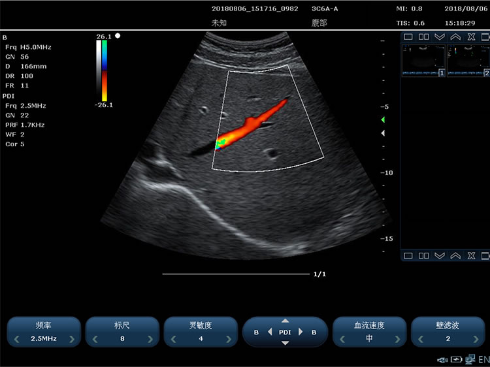Decrease 频率 frequency with left arrow
The image size is (490, 367).
click(x=16, y=339)
